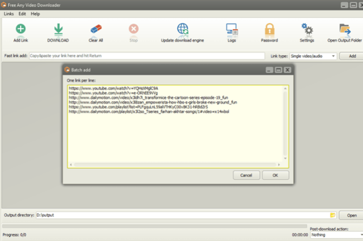The width and height of the screenshot is (363, 241).
Task: Open the Logs toolbar icon
Action: (x=232, y=29)
